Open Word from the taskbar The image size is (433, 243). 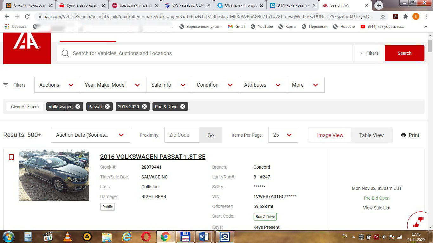pos(204,237)
